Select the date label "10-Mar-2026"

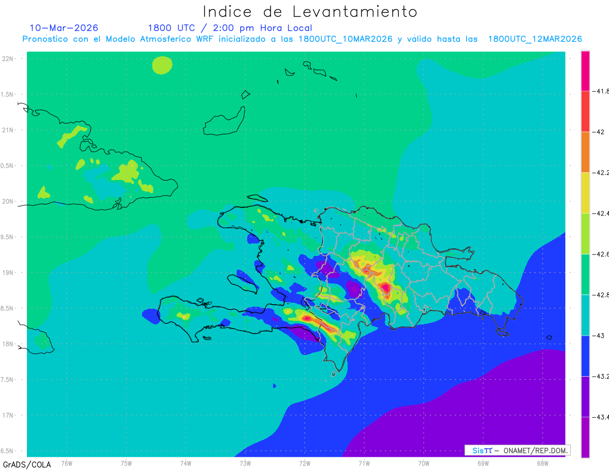pos(64,28)
